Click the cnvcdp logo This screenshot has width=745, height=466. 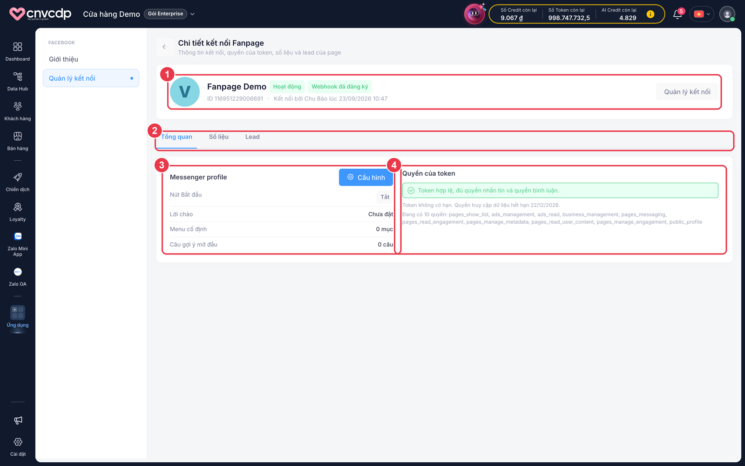click(41, 14)
